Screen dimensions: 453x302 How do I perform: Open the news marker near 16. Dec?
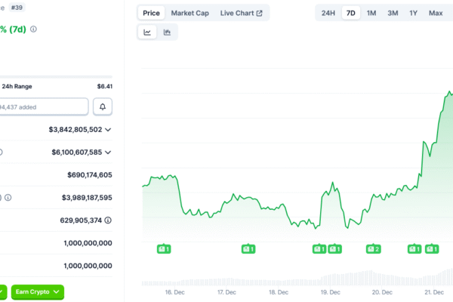pos(164,248)
